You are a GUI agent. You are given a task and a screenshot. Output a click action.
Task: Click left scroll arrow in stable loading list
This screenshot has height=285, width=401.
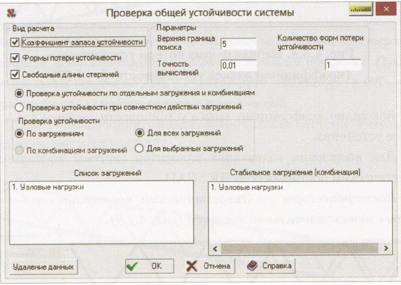click(x=215, y=249)
